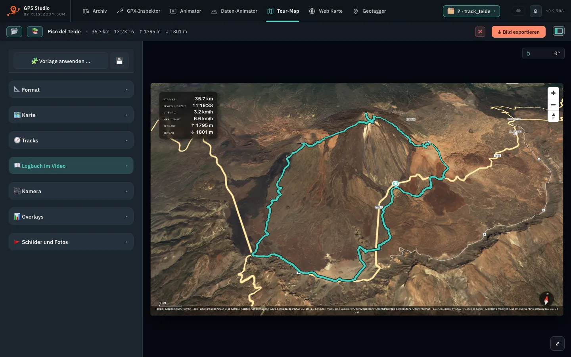This screenshot has height=357, width=571.
Task: Expand the Kamera section
Action: point(71,191)
